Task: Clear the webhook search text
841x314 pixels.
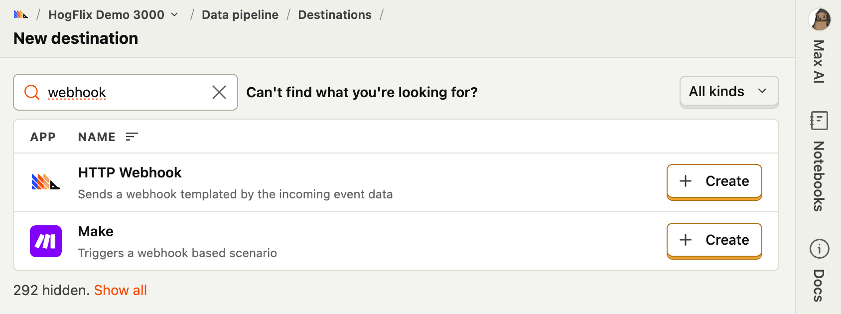Action: click(x=219, y=92)
